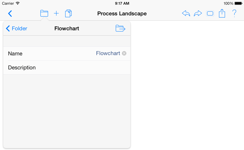Undo the last action
This screenshot has height=150, width=244.
[186, 13]
